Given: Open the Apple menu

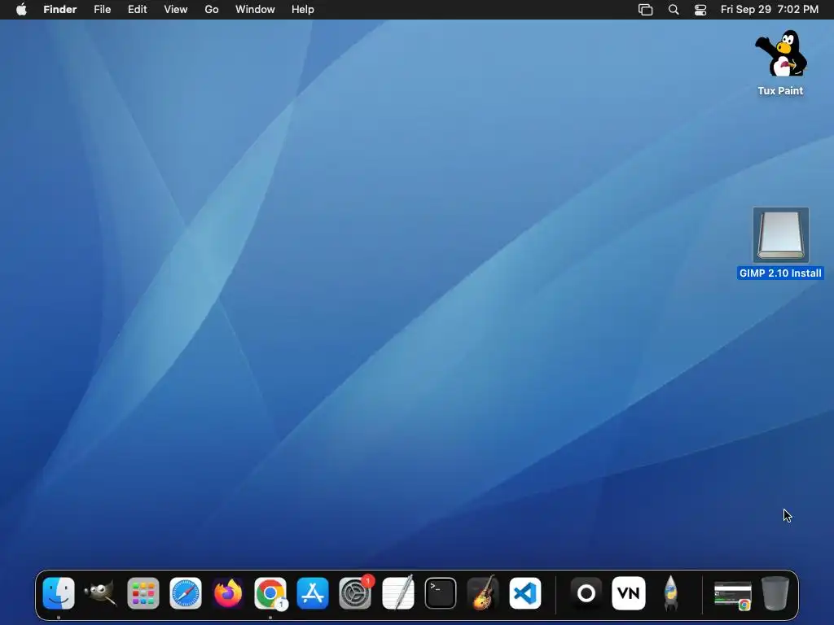Looking at the screenshot, I should (21, 10).
